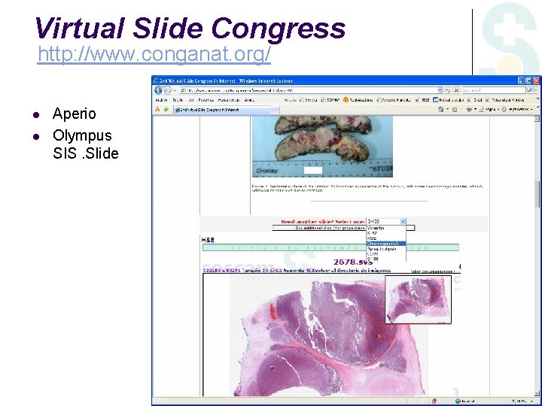Viewport: 542px width, 406px height.
Task: Click the Live Search box
Action: click(x=494, y=90)
